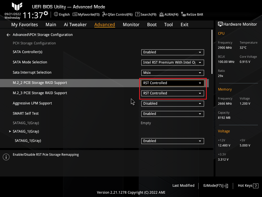
Task: Open M.2_2 PCIE Storage RAID Support dropdown
Action: point(172,83)
